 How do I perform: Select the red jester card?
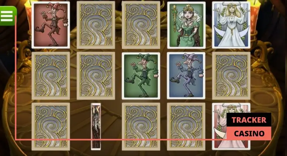[x=51, y=25]
